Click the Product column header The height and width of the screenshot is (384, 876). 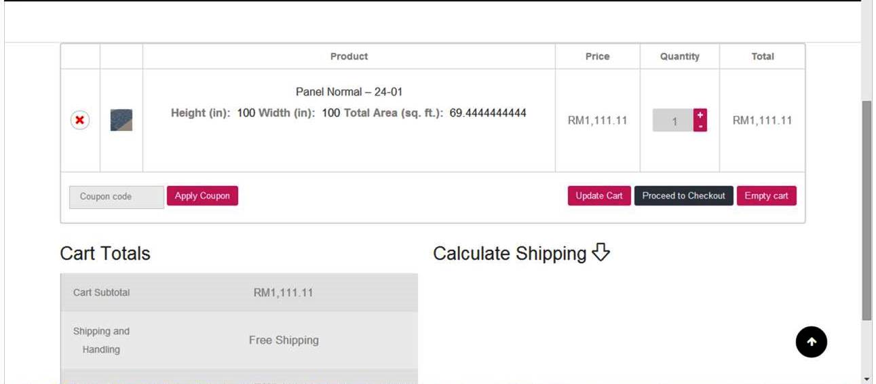(x=349, y=56)
